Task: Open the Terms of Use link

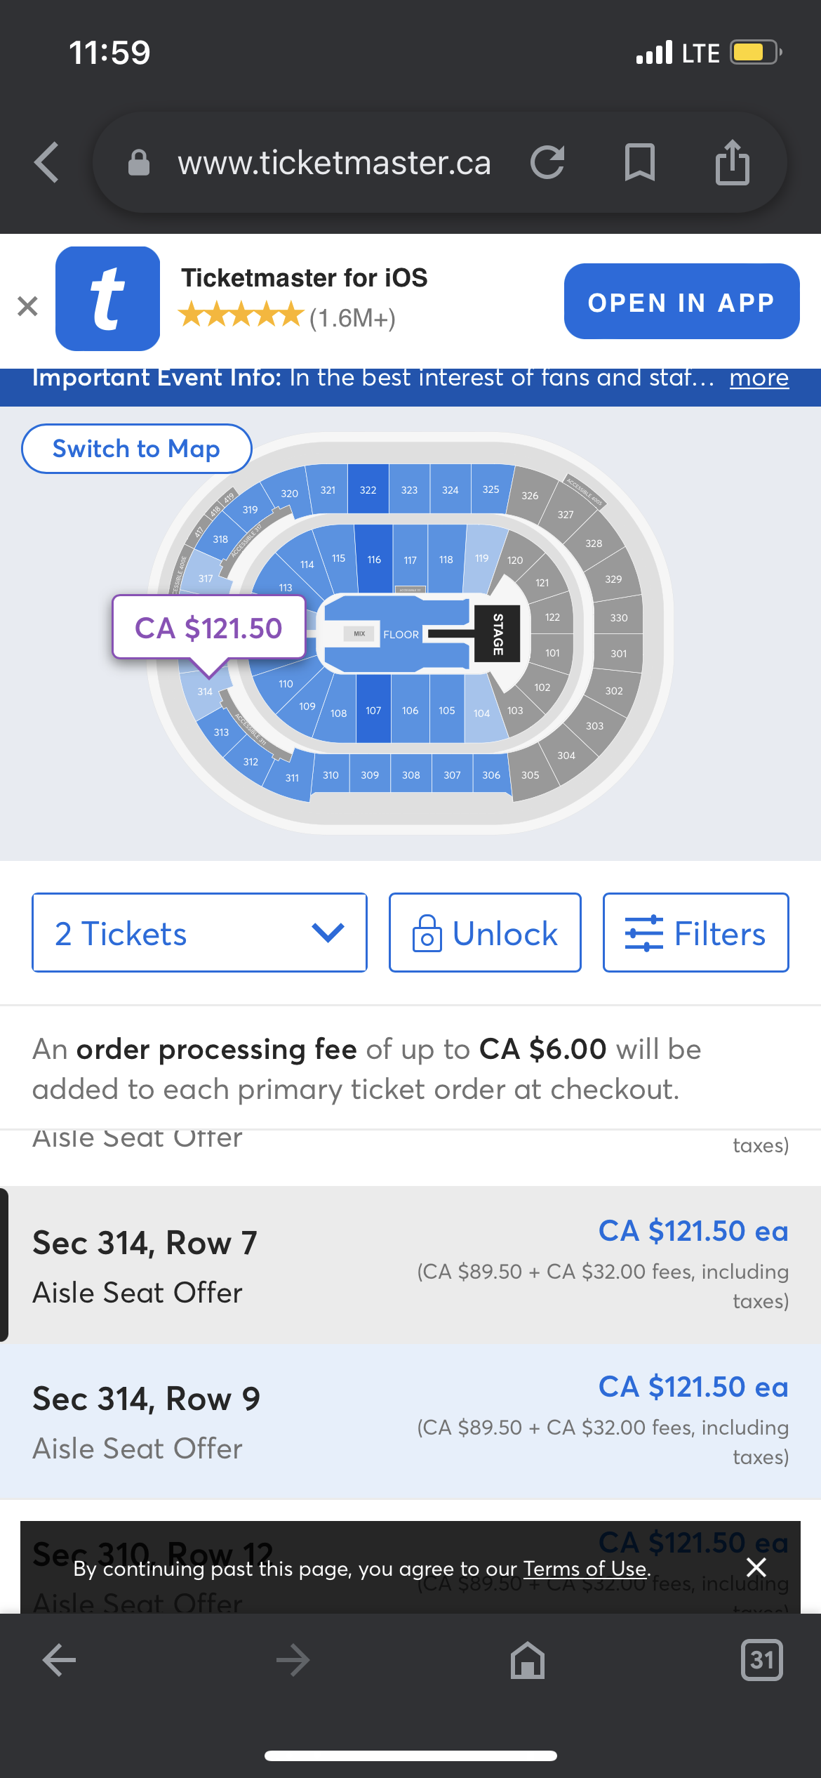Action: coord(585,1568)
